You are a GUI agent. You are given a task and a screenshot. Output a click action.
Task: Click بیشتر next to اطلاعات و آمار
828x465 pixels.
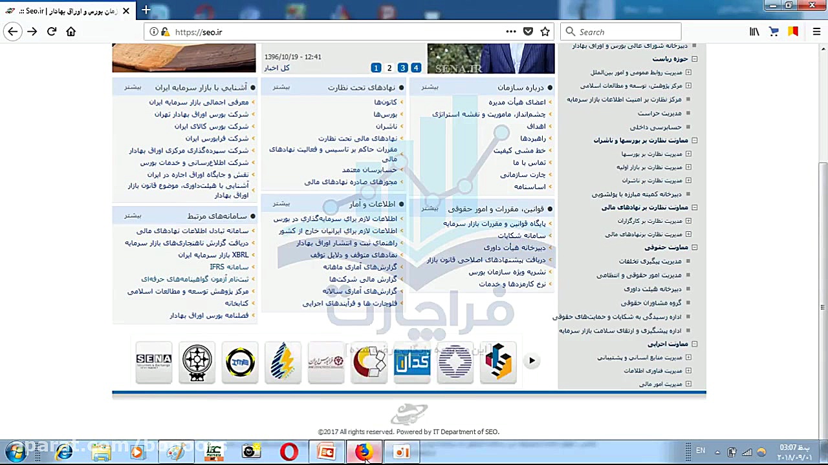(x=281, y=203)
